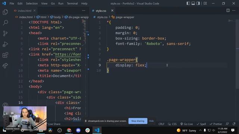The width and height of the screenshot is (239, 134).
Task: Close the index.html tab
Action: (x=34, y=11)
